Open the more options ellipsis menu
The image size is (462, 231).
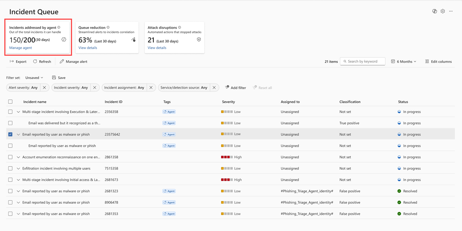click(x=451, y=11)
